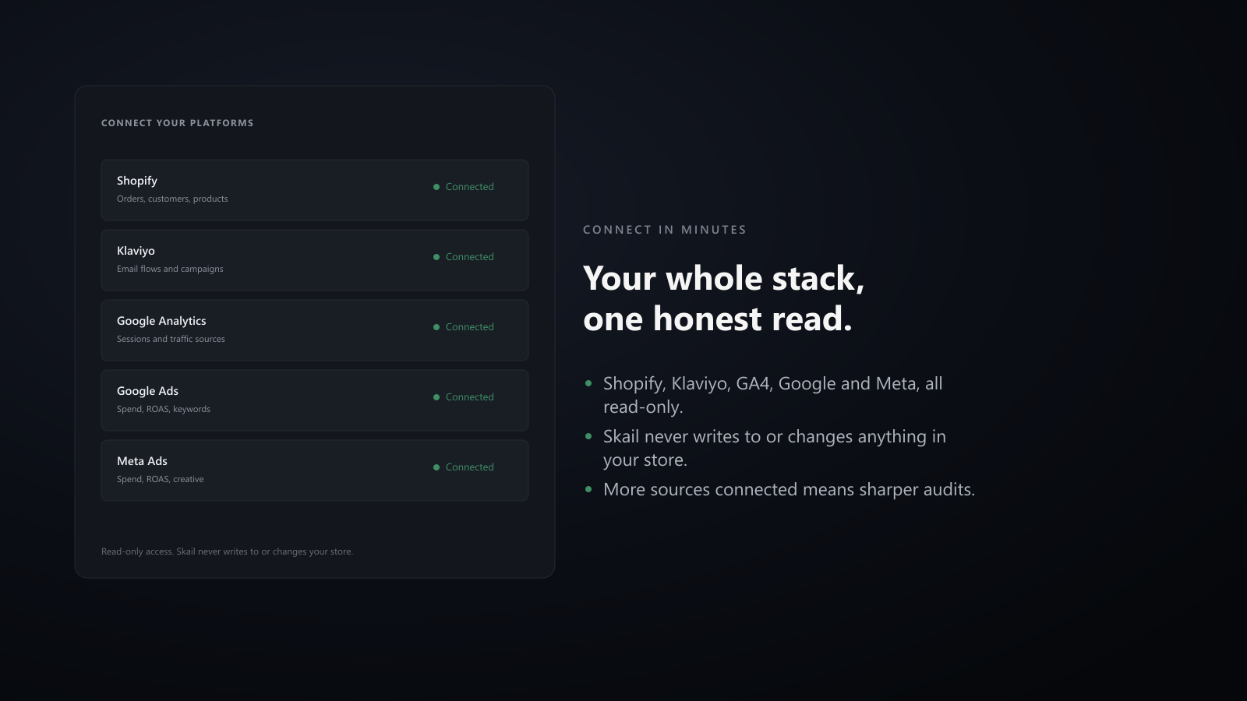Click the green bullet before More sources connected

(588, 489)
